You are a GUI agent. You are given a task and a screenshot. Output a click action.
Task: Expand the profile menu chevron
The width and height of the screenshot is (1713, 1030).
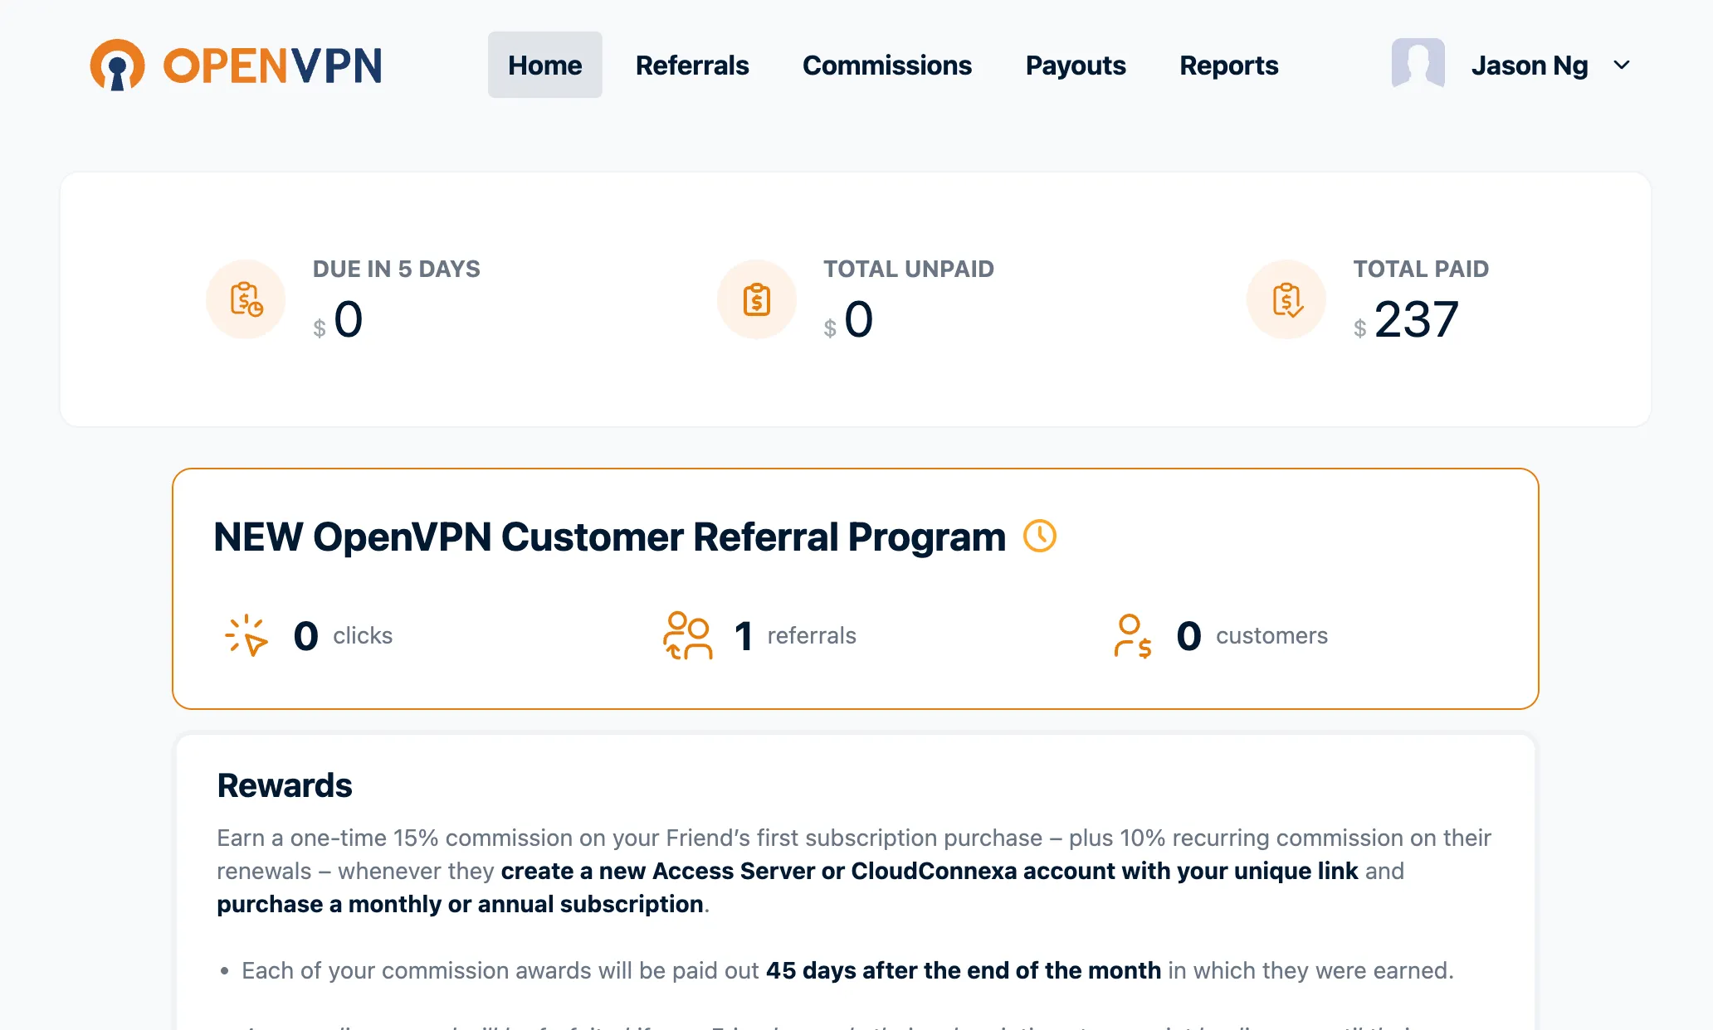pyautogui.click(x=1621, y=66)
